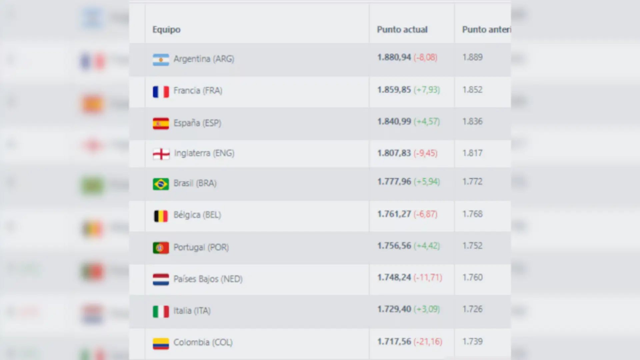Select the France flag icon
Screen dimensions: 640x360
[x=161, y=91]
